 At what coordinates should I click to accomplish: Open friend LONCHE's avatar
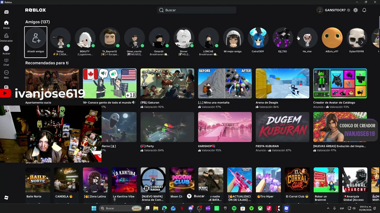pos(208,38)
